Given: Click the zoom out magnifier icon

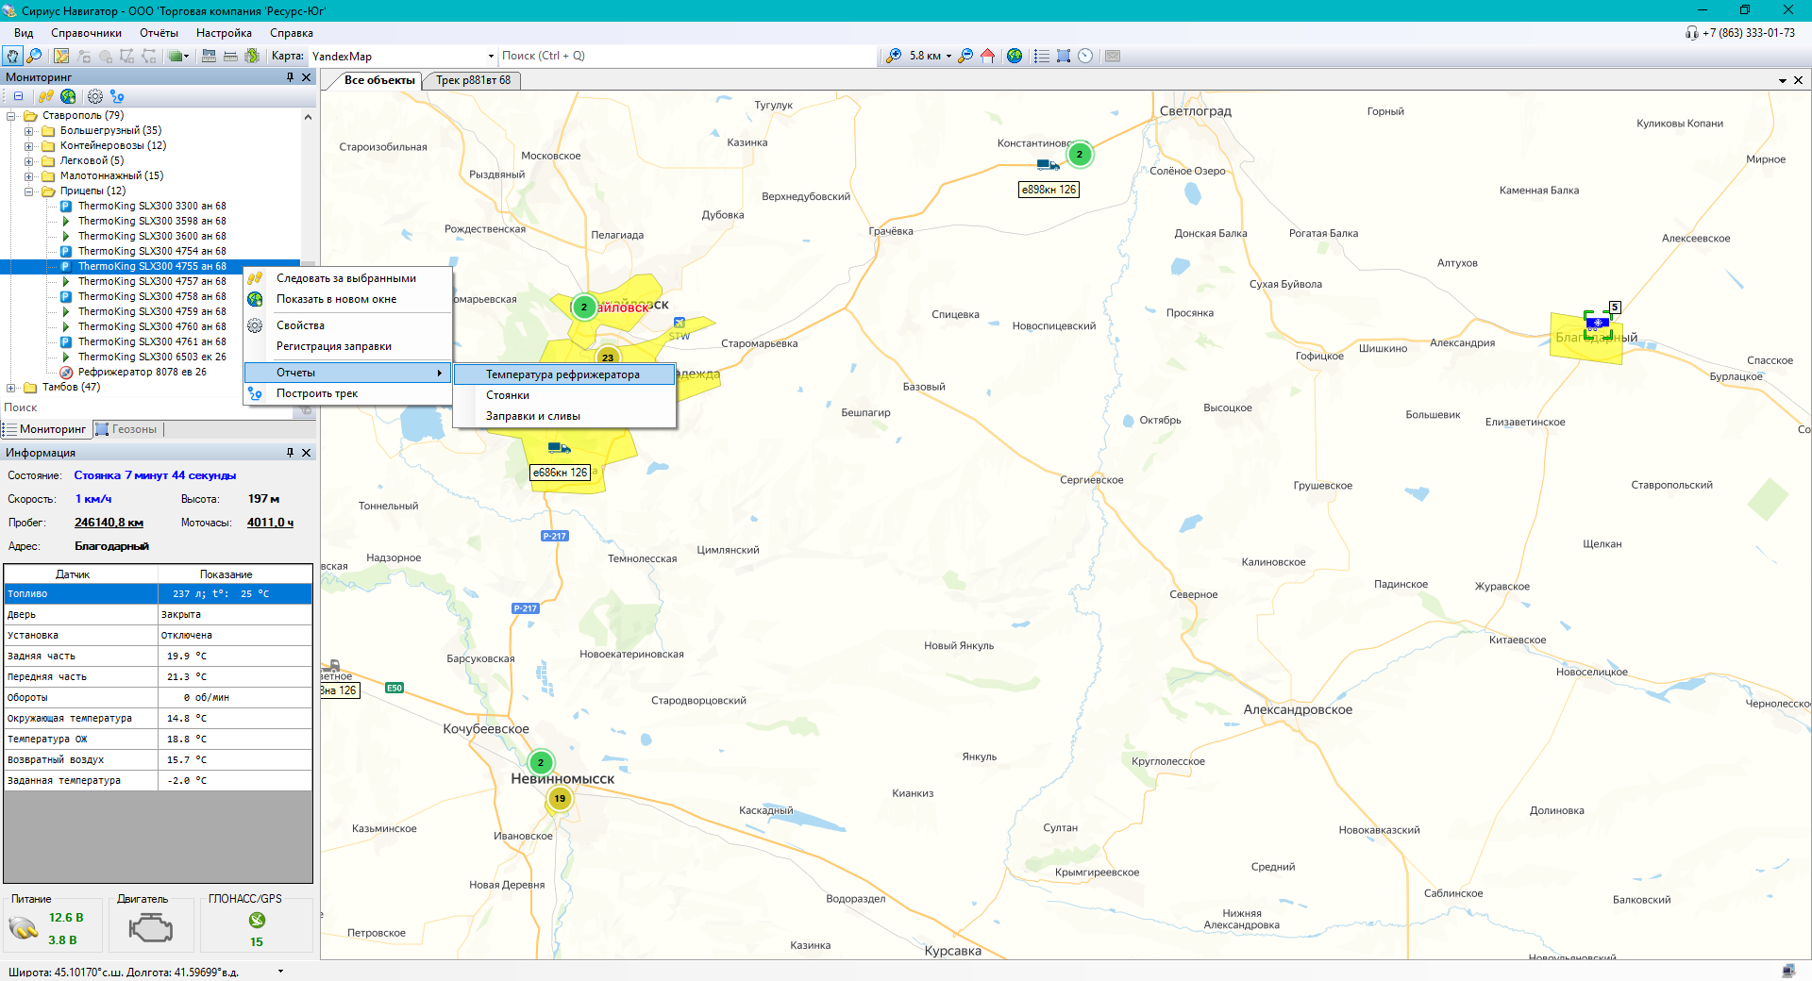Looking at the screenshot, I should click(x=965, y=57).
